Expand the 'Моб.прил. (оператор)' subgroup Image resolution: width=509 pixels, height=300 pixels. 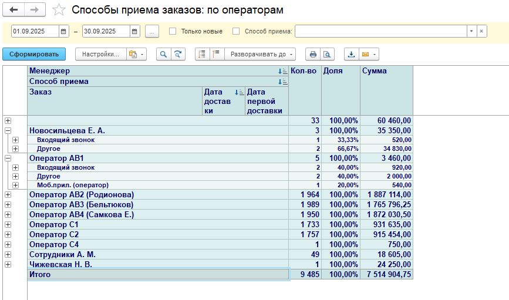pos(15,185)
